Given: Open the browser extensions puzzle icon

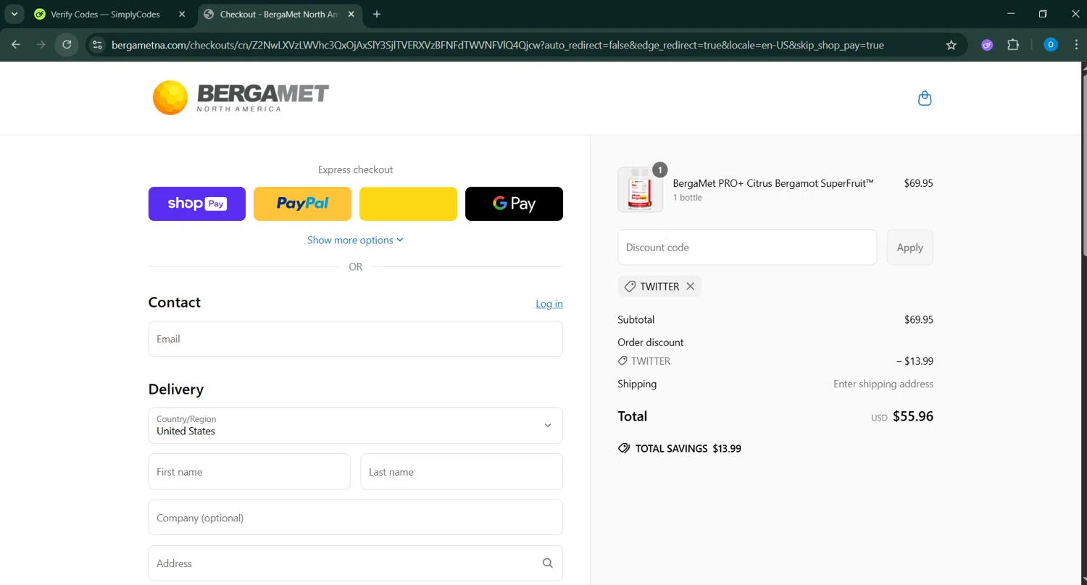Looking at the screenshot, I should (1013, 45).
